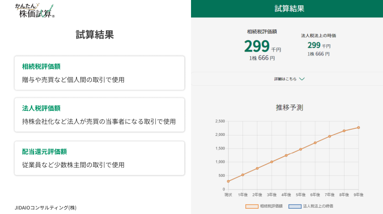The image size is (383, 214).
Task: Click the chart data point at 7年後
Action: point(330,136)
